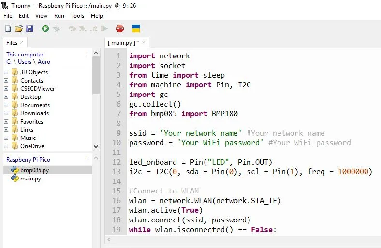Click line number 16 in the gutter
Screen dimensions: 381x248
click(x=117, y=201)
